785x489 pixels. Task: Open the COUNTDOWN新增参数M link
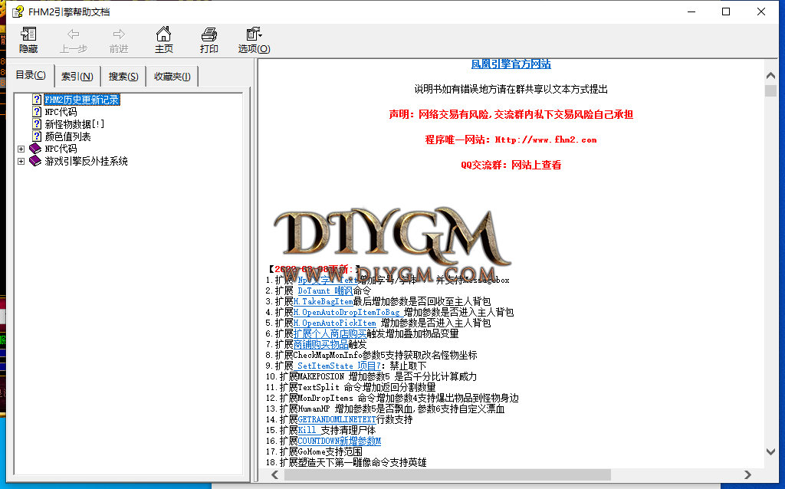click(340, 441)
